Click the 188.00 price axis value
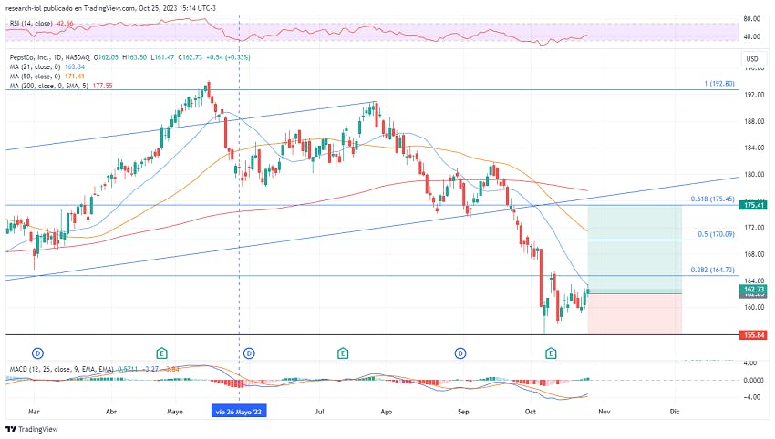This screenshot has height=439, width=775. [754, 121]
